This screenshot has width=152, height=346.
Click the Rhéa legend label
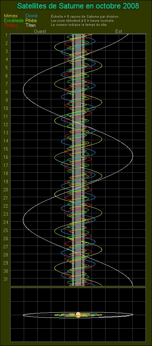click(31, 20)
